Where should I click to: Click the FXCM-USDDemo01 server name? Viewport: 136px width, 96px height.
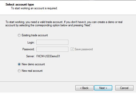48,56
